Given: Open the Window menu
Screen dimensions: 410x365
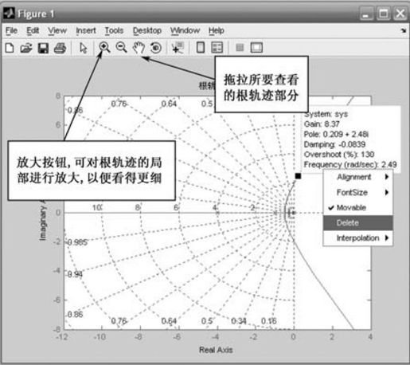Looking at the screenshot, I should pyautogui.click(x=185, y=30).
